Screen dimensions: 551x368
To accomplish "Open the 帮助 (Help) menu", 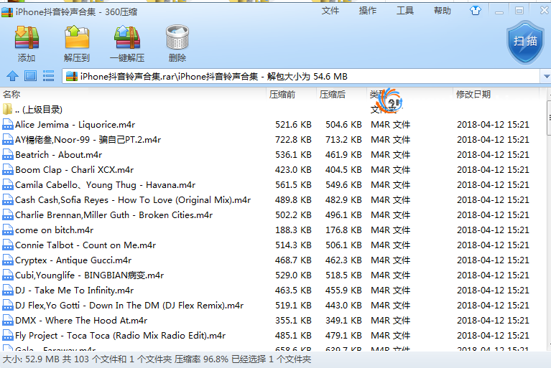I will point(443,11).
